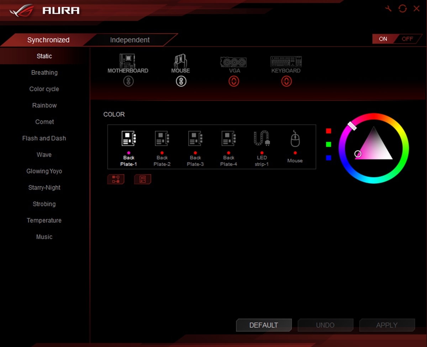Choose the Breathing effect
Viewport: 427px width, 347px height.
point(44,72)
